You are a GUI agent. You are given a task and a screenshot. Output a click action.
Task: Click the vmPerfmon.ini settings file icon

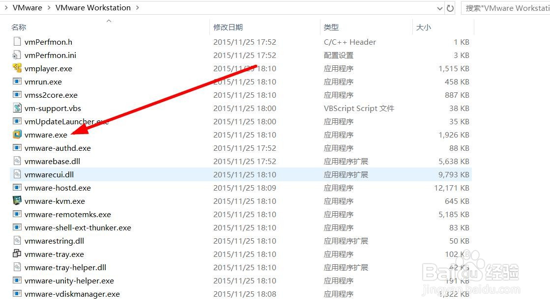pos(17,55)
